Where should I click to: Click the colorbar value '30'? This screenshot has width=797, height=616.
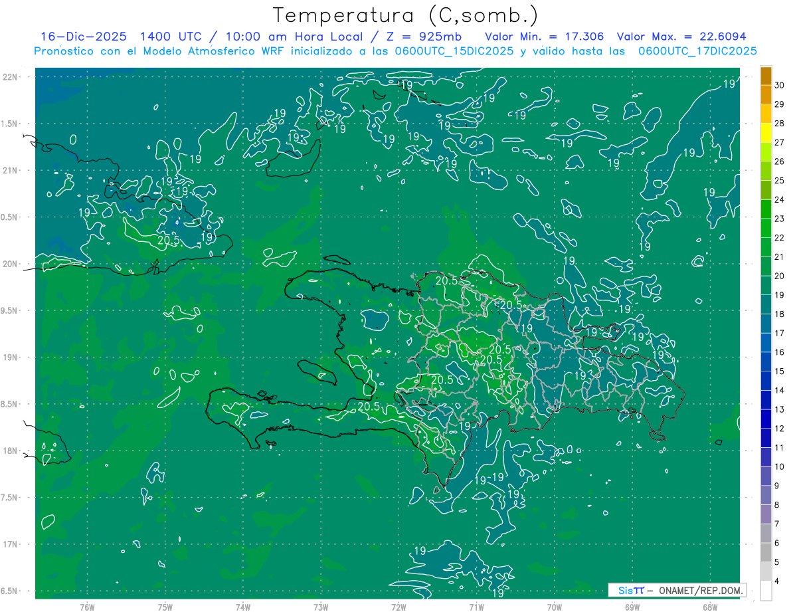click(x=780, y=85)
